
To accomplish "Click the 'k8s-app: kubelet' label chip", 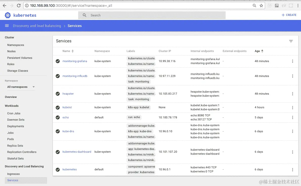I will [139, 107].
